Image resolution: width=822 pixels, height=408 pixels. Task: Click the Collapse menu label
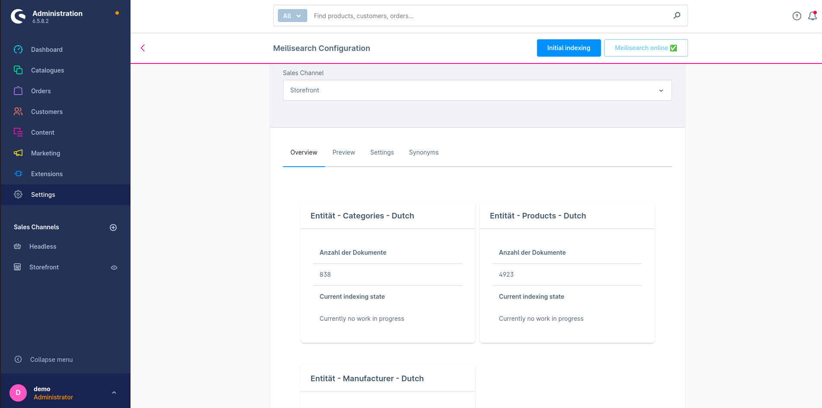pos(51,360)
